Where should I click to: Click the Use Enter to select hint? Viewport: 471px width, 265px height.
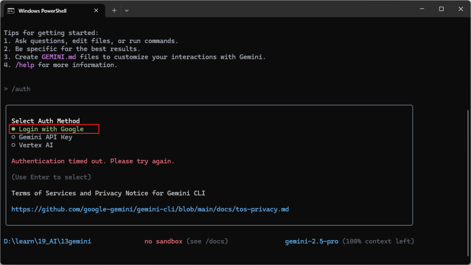51,177
